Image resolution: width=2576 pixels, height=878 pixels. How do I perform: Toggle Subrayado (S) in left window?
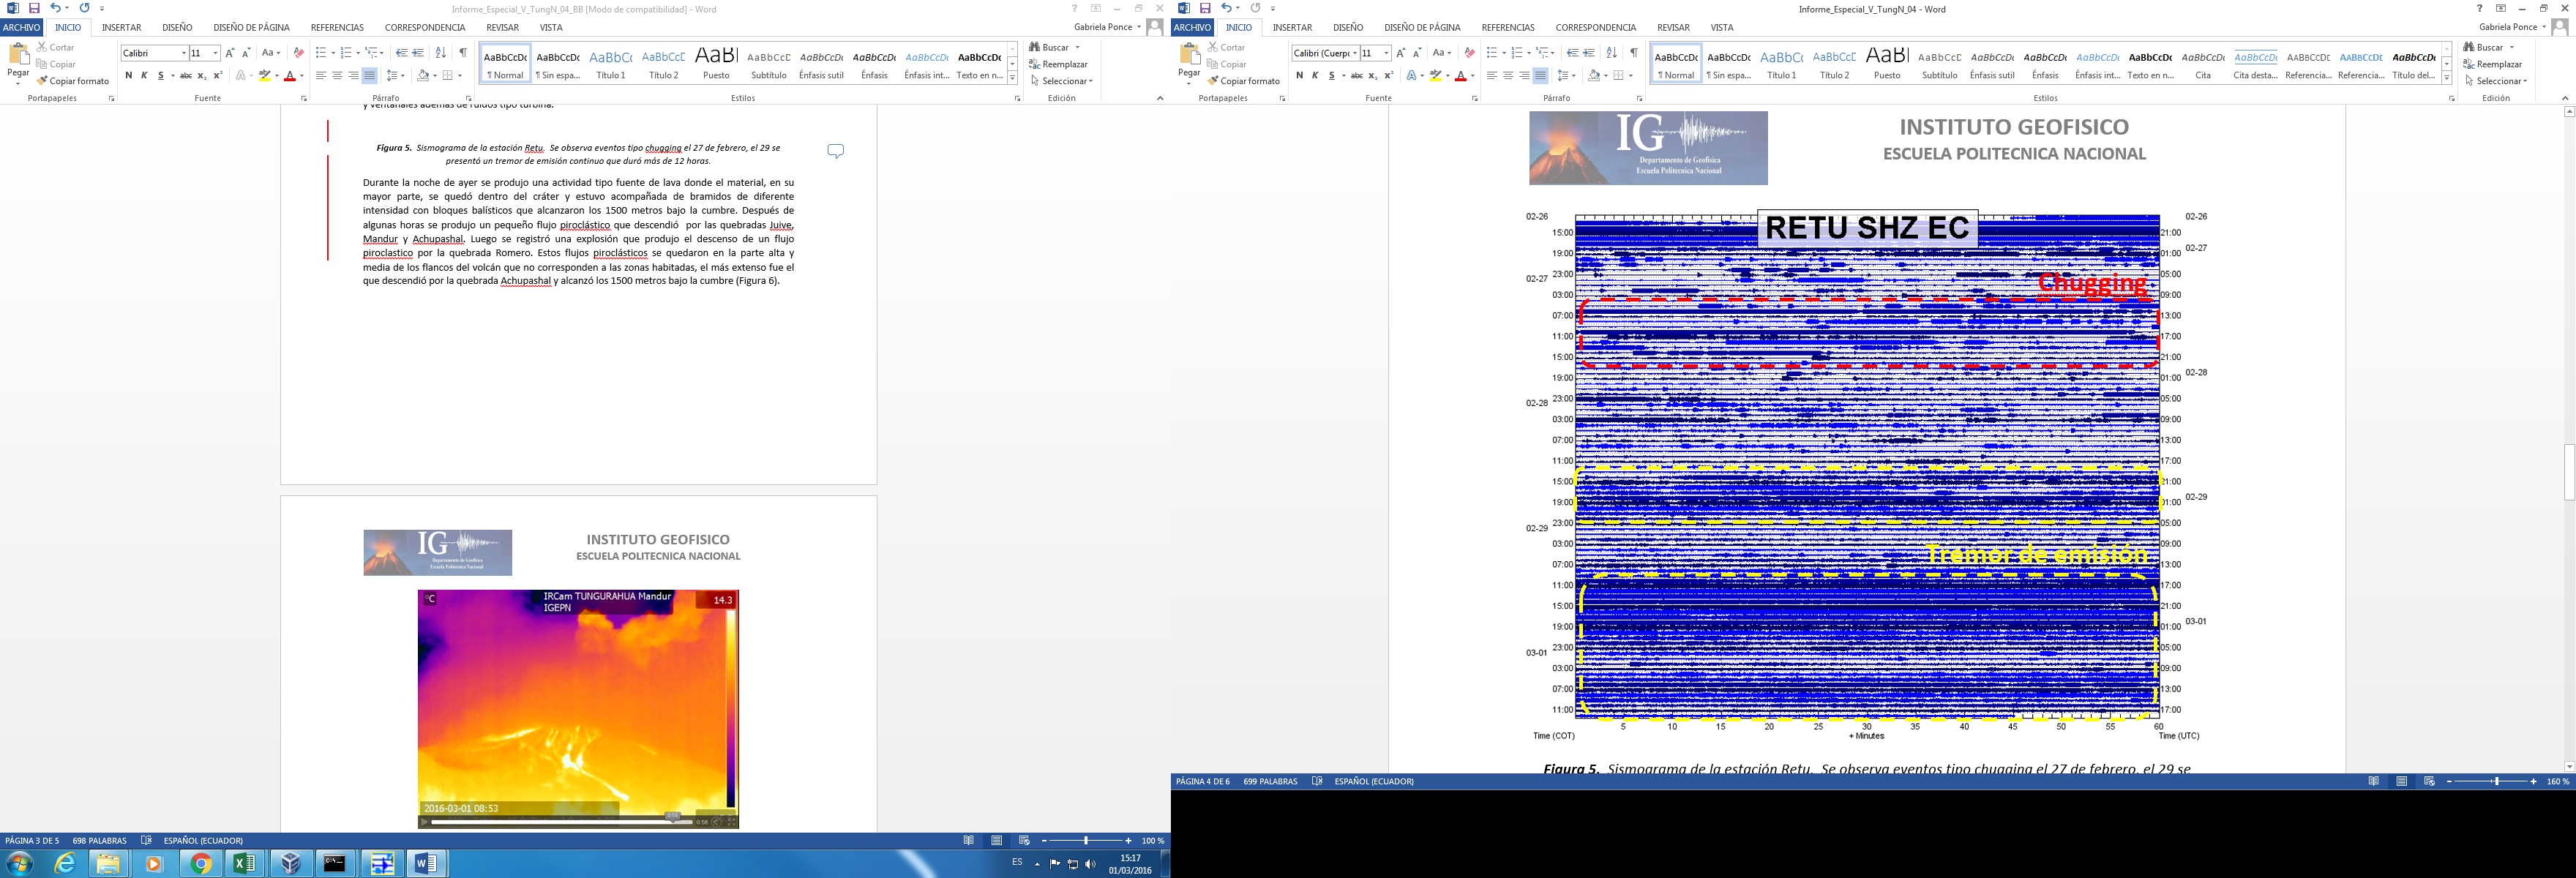(x=160, y=76)
